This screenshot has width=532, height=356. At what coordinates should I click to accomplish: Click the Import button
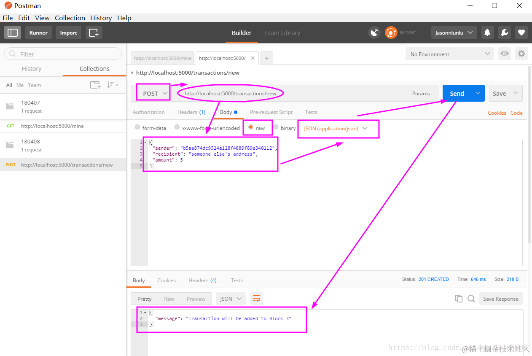(x=68, y=32)
